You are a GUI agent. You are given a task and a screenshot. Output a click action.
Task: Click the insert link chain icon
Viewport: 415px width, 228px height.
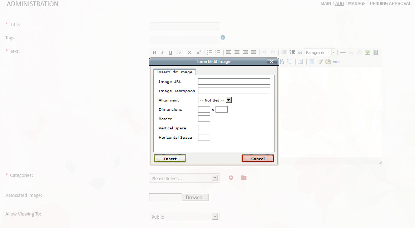click(351, 53)
